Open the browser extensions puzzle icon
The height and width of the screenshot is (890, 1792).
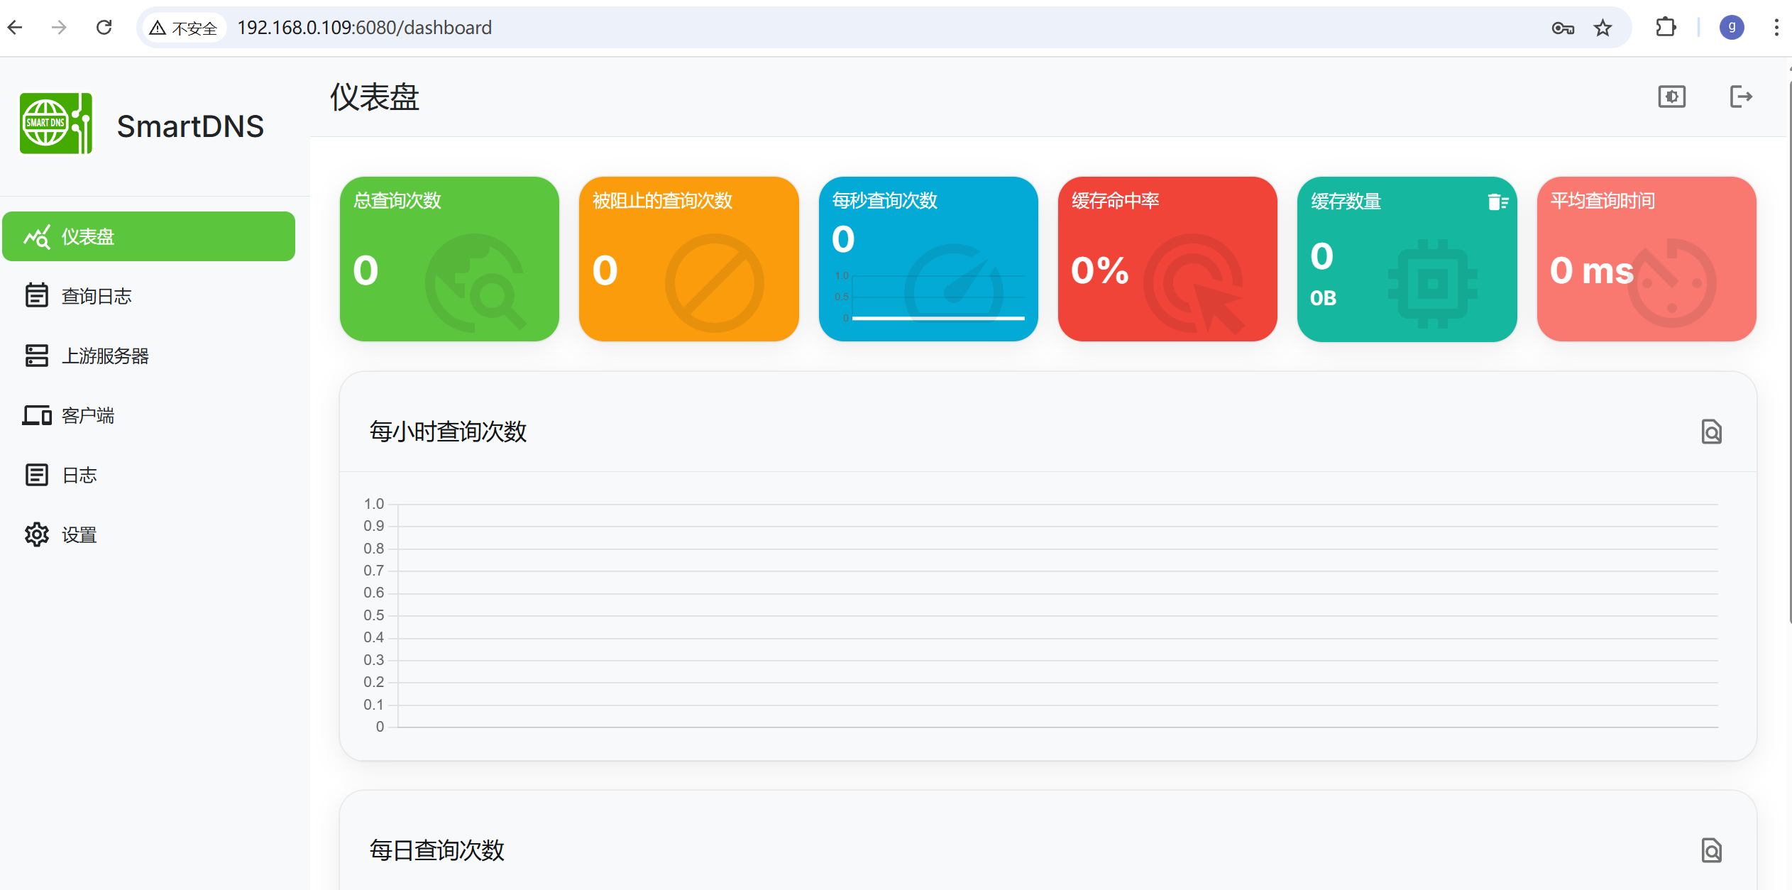(x=1665, y=28)
